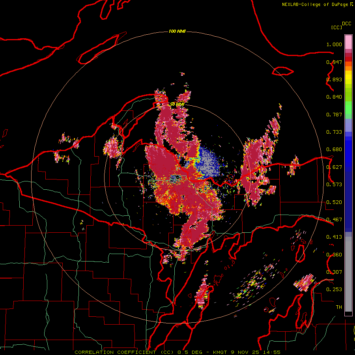Select the 0.307 legend value
The width and height of the screenshot is (355, 355).
[x=334, y=272]
